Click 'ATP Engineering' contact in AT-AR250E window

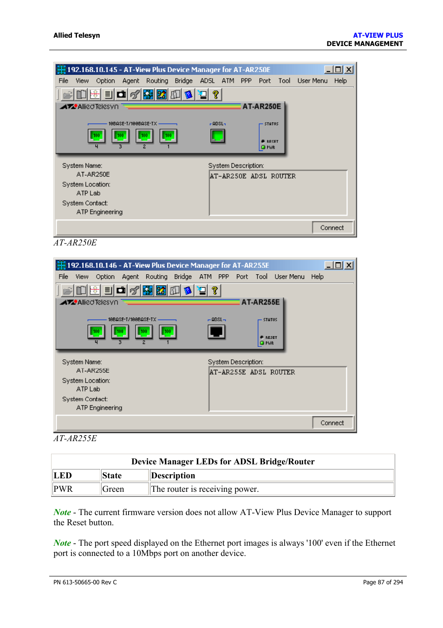[99, 212]
